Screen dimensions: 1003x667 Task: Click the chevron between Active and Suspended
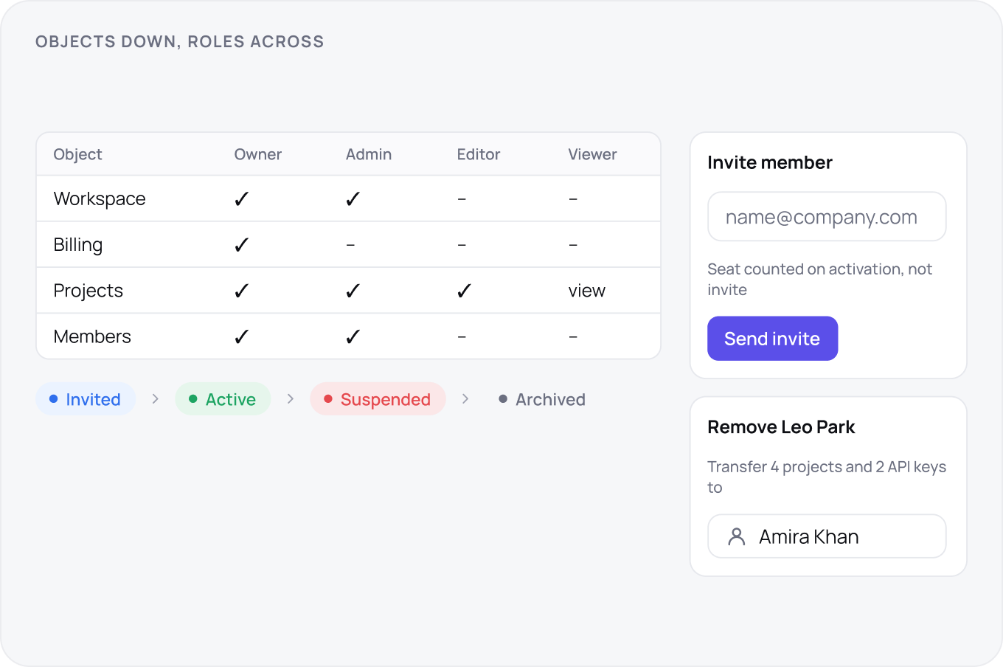coord(291,399)
